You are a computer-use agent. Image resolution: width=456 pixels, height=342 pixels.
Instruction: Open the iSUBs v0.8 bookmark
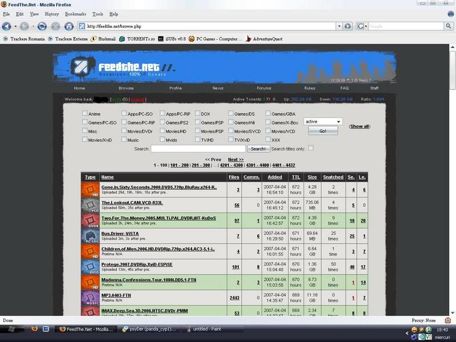[172, 39]
